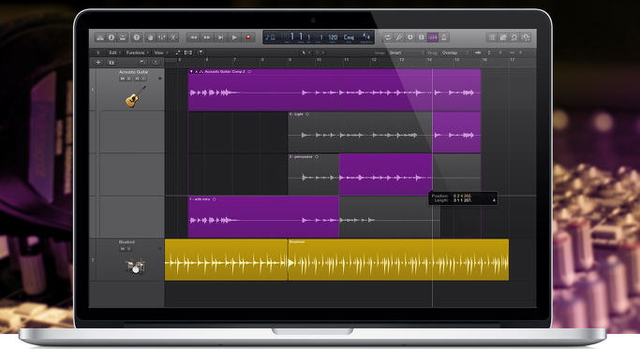Image resolution: width=640 pixels, height=349 pixels.
Task: Toggle Quick Swipe Comping button on take folder
Action: point(201,72)
